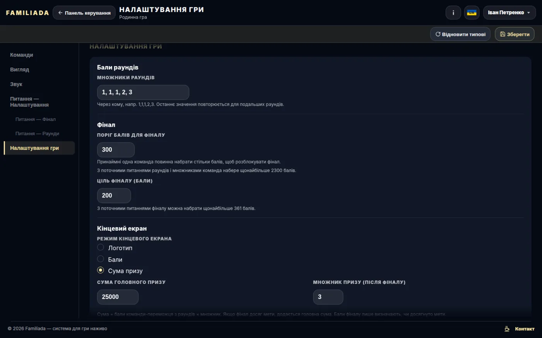Image resolution: width=542 pixels, height=338 pixels.
Task: Click the Ukrainian flag language icon
Action: pyautogui.click(x=472, y=13)
